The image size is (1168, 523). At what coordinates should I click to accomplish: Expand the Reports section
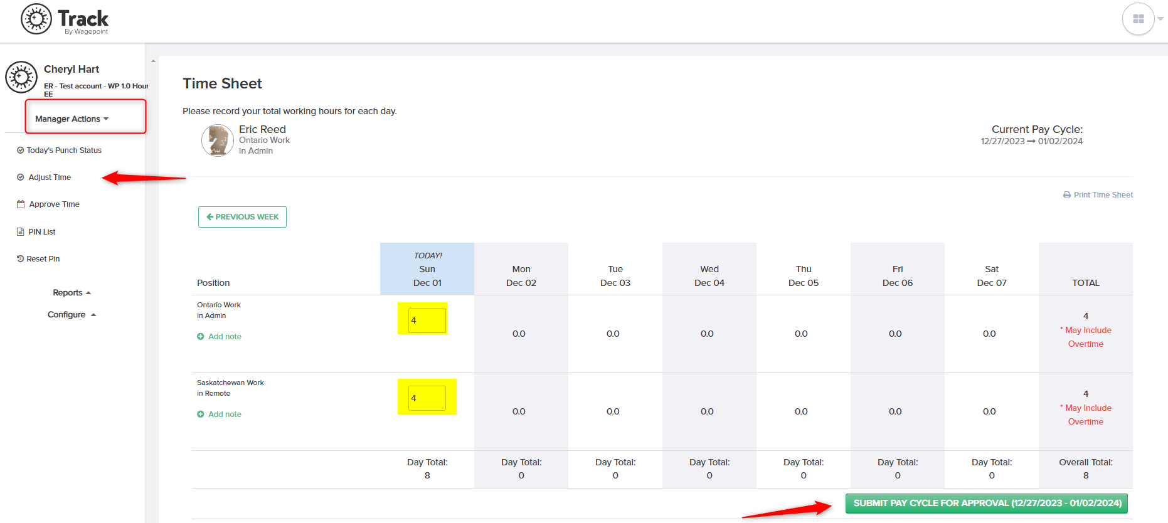72,293
